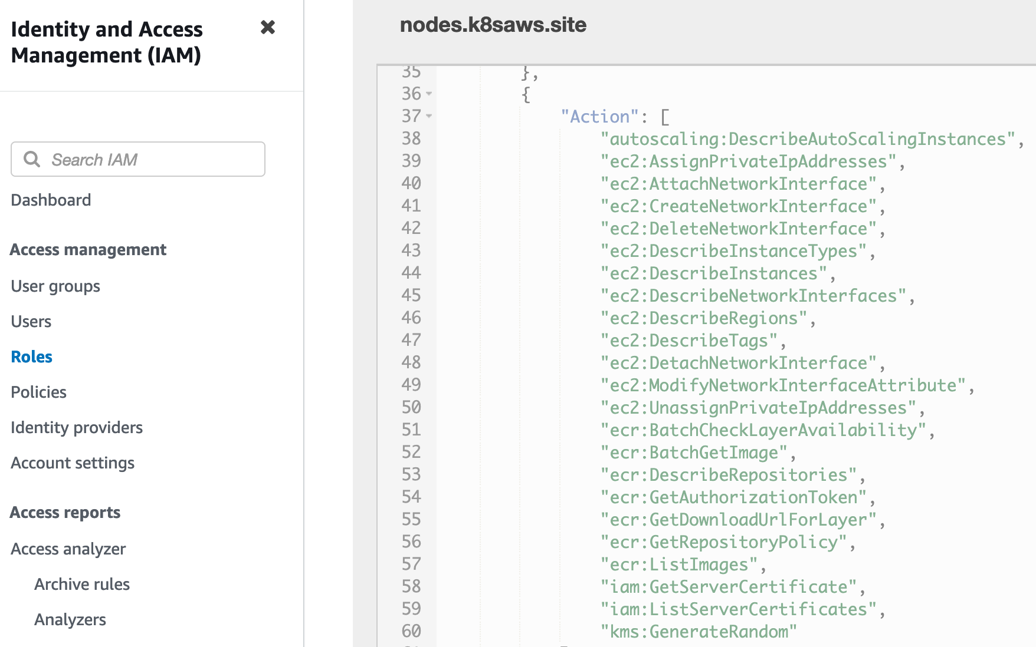Open the Dashboard link
This screenshot has width=1036, height=647.
click(51, 200)
